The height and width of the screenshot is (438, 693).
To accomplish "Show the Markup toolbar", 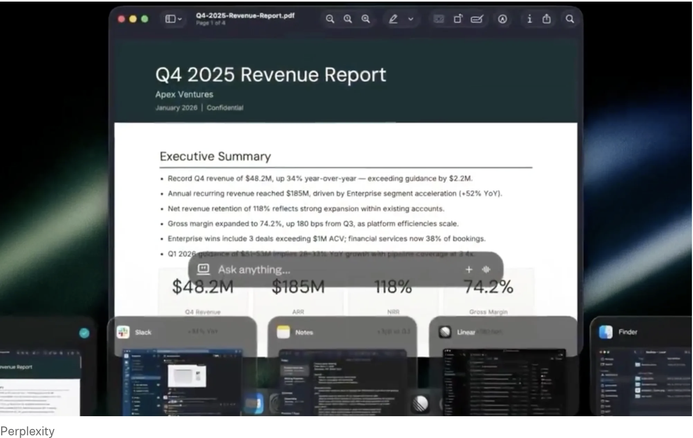I will 502,19.
